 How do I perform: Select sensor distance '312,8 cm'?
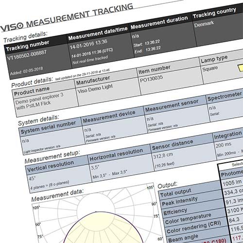pos(163,156)
